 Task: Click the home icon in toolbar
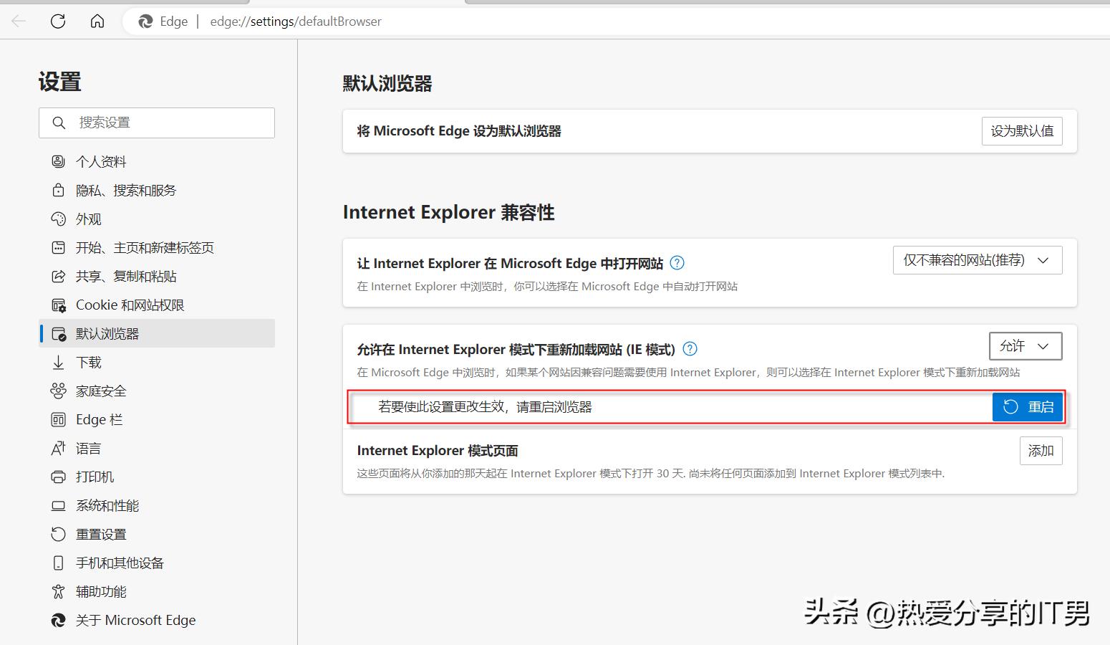[x=97, y=21]
